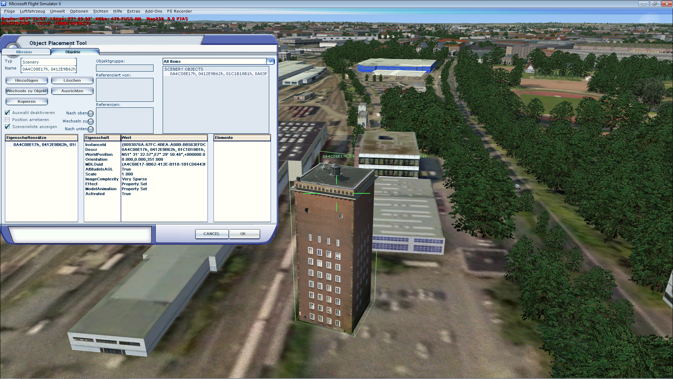The width and height of the screenshot is (673, 379).
Task: Switch to the Mission tab
Action: point(24,52)
